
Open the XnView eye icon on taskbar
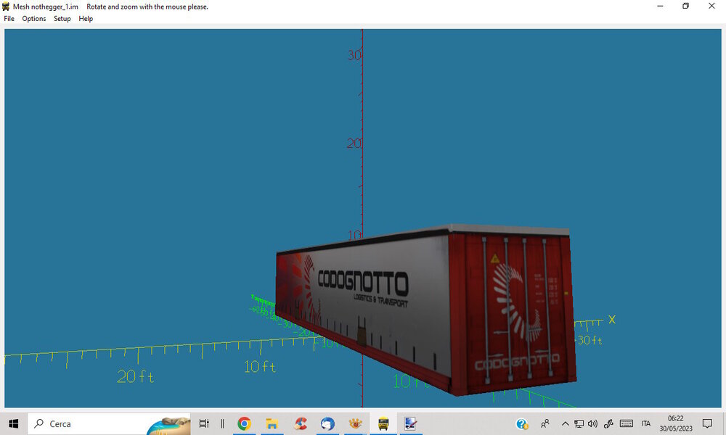355,423
